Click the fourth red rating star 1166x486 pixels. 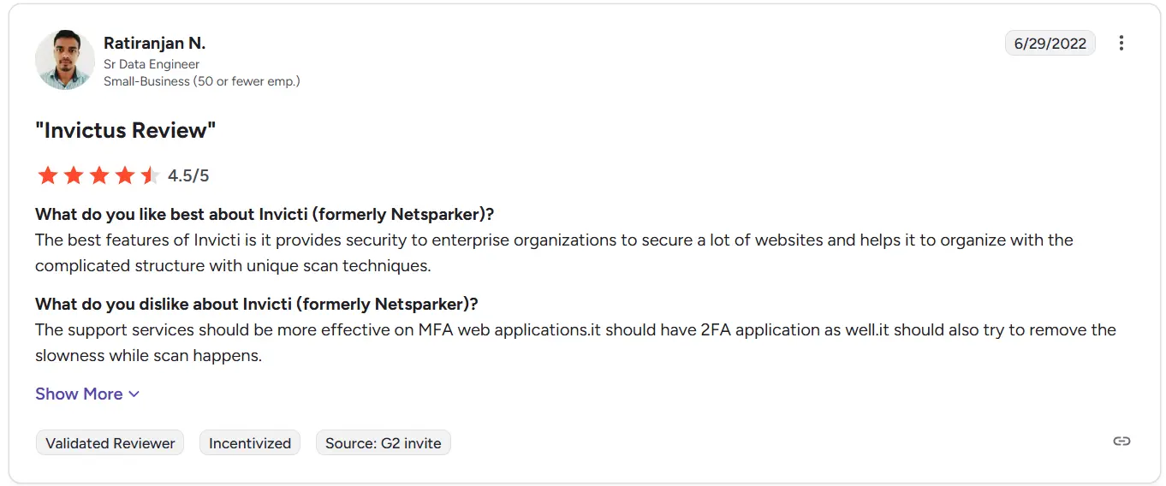125,175
